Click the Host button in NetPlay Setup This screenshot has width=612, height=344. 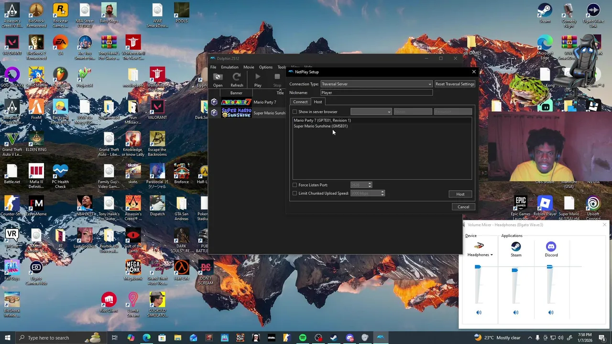point(460,194)
